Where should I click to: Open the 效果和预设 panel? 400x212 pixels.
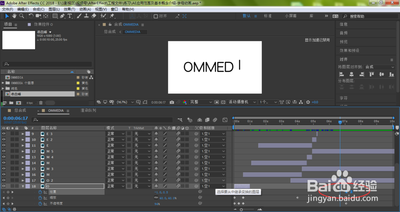349,51
